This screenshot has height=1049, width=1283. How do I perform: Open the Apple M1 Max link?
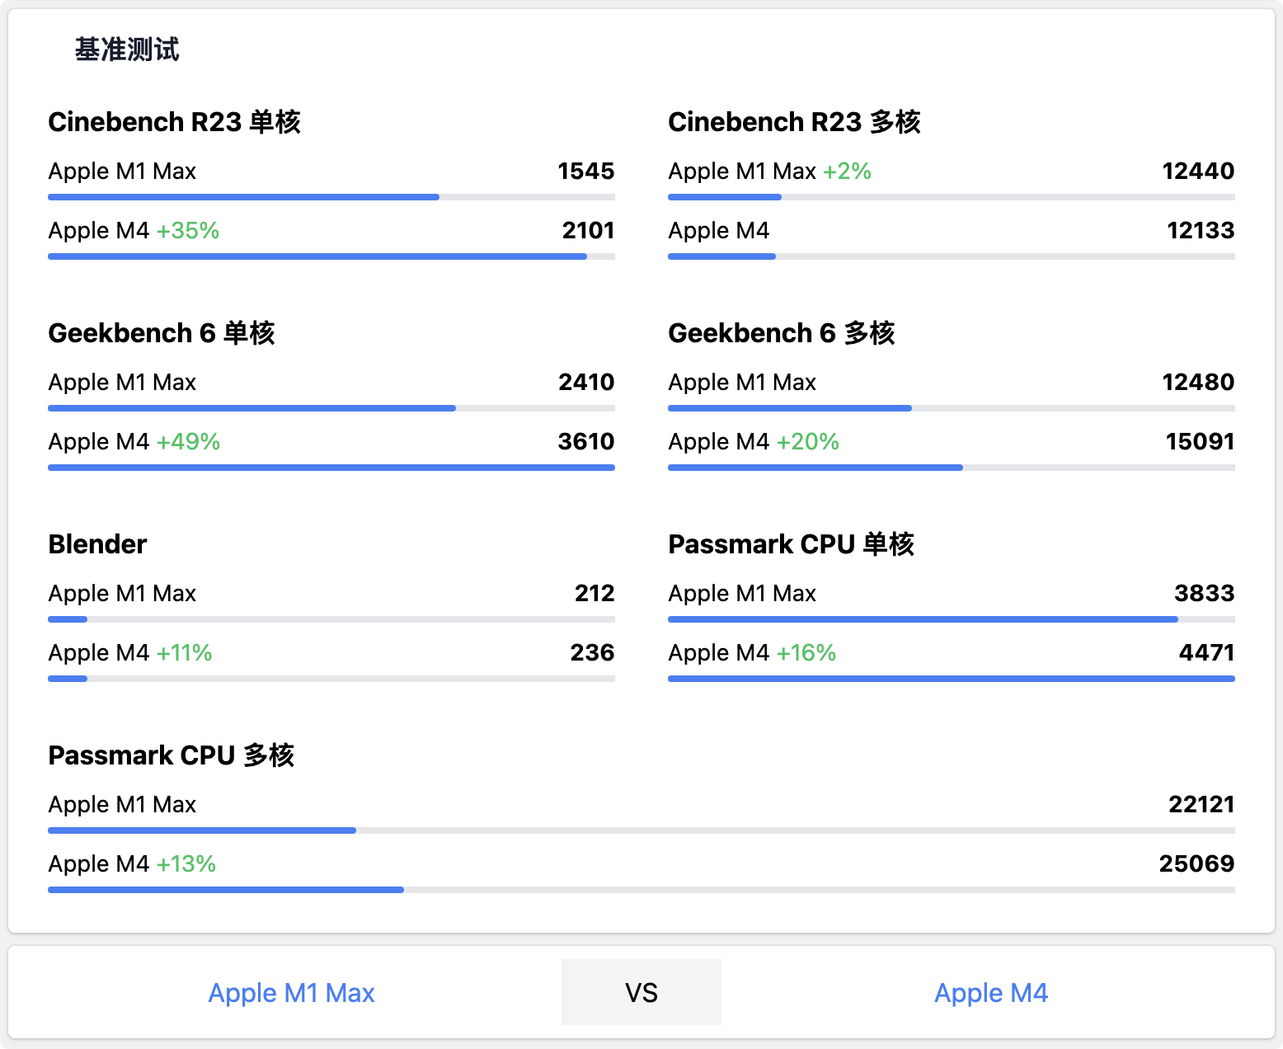[291, 993]
